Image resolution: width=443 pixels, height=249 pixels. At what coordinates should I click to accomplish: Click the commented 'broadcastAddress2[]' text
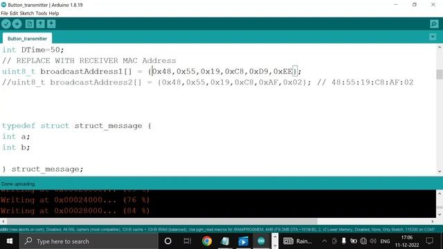pos(96,82)
